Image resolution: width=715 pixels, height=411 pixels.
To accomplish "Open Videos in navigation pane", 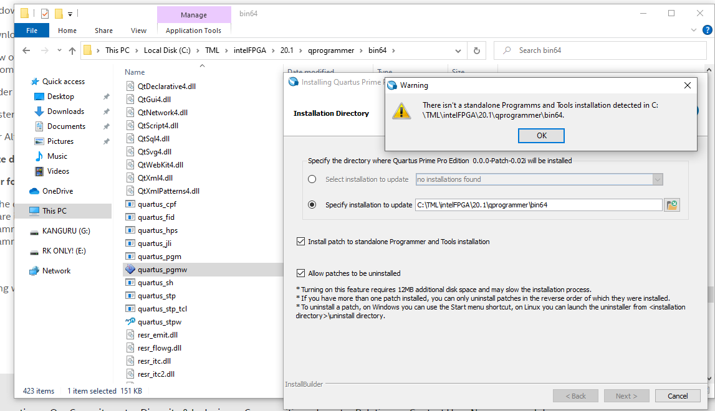I will [58, 171].
